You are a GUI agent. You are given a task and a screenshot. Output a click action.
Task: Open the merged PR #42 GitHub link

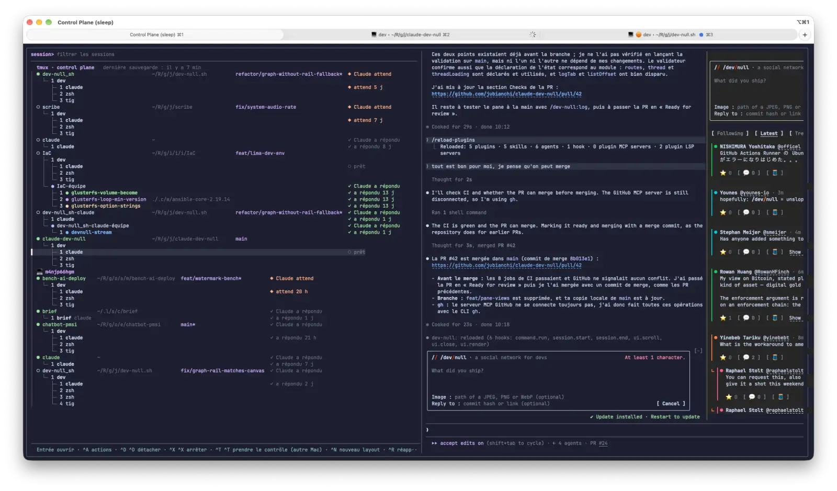(506, 266)
